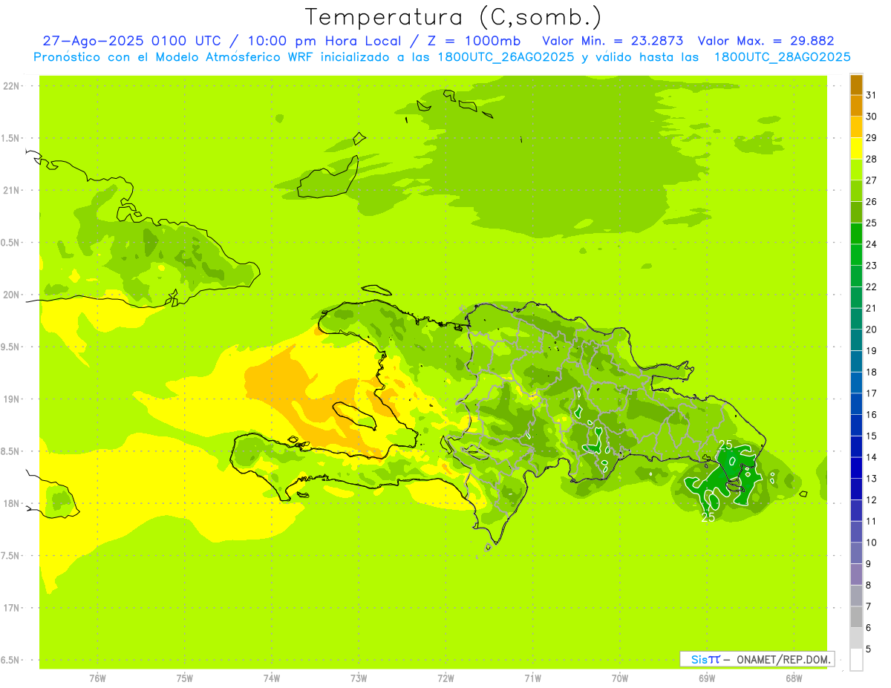Click the '15' colorbar scale label
The width and height of the screenshot is (891, 688).
[871, 436]
